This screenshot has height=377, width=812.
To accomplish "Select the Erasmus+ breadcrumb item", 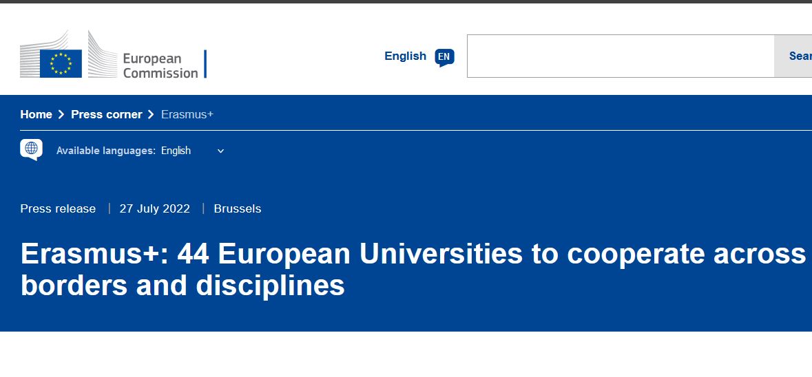I will click(187, 114).
